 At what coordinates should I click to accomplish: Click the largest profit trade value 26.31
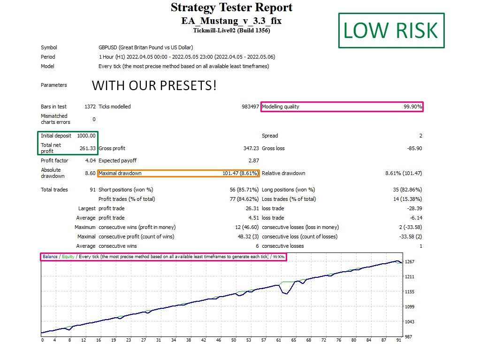tap(252, 208)
